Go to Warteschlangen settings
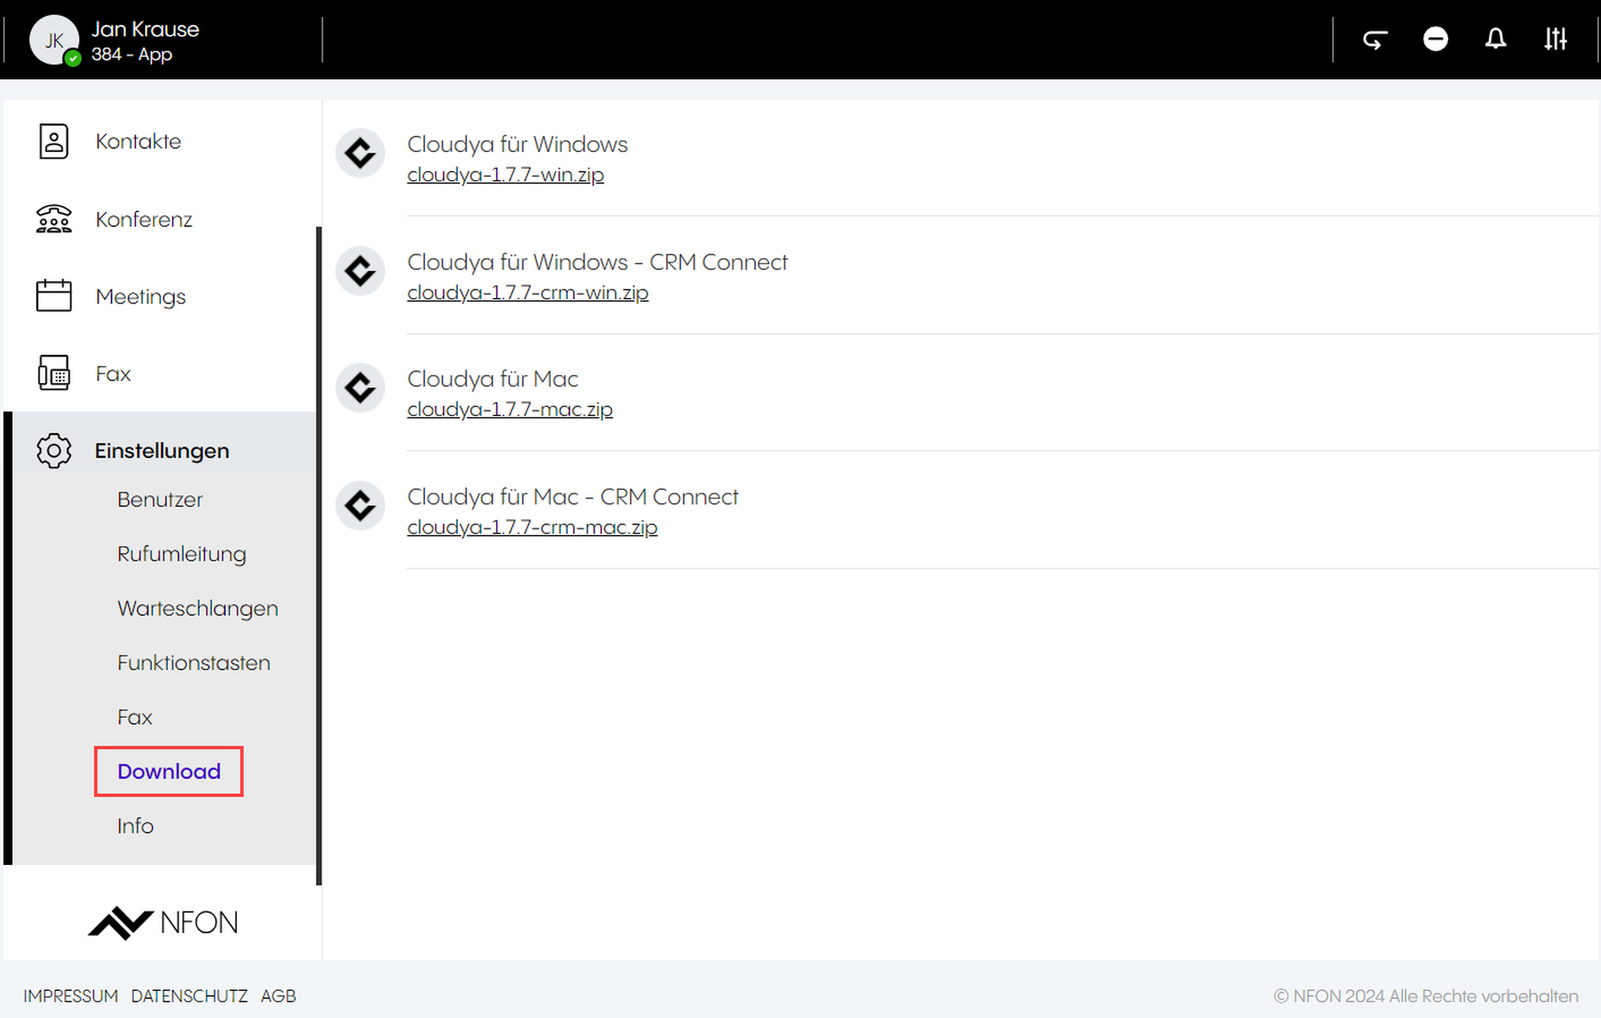This screenshot has width=1601, height=1018. tap(198, 609)
